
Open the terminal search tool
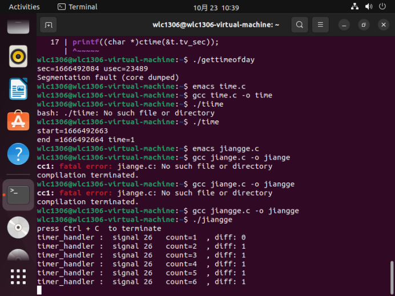300,25
